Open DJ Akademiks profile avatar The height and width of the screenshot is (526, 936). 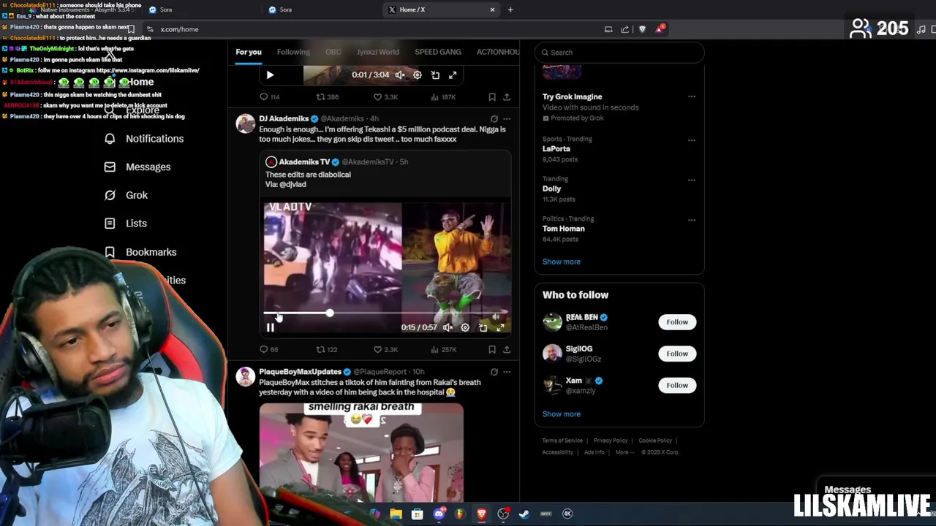click(x=246, y=123)
